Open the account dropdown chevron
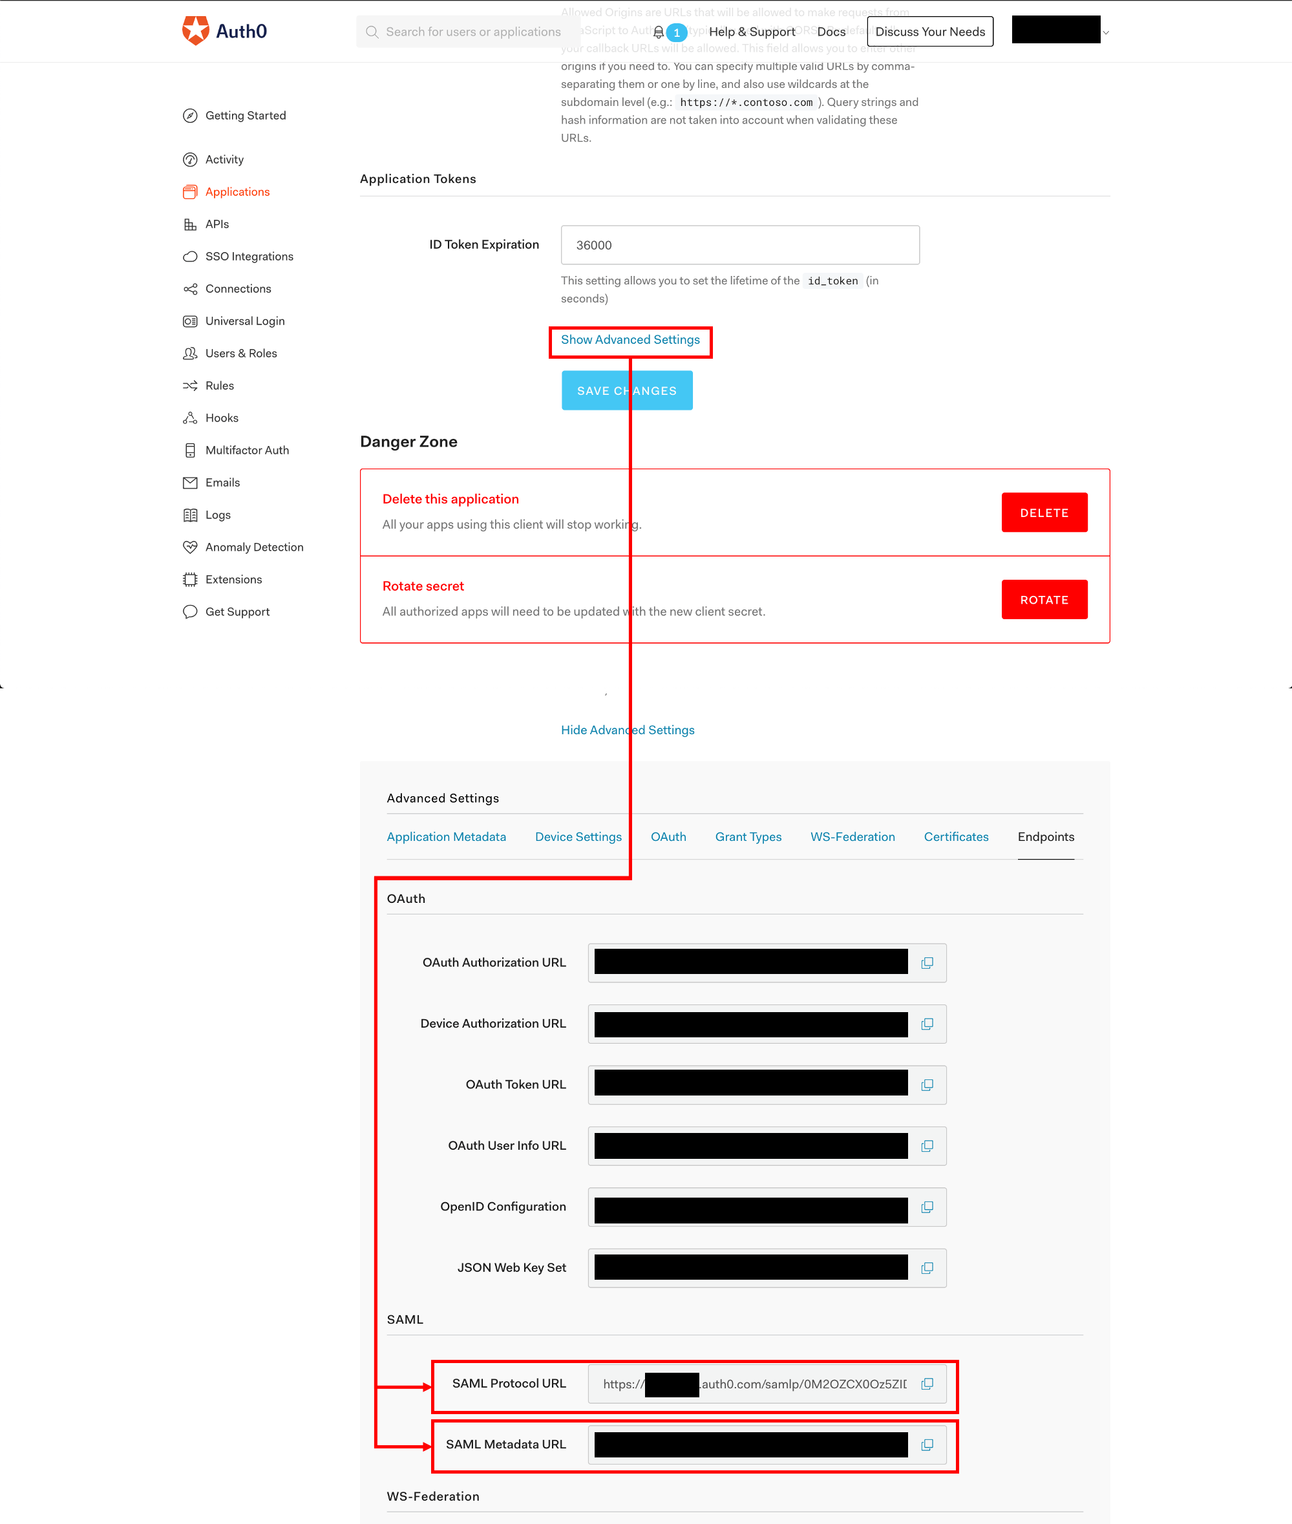 tap(1106, 32)
